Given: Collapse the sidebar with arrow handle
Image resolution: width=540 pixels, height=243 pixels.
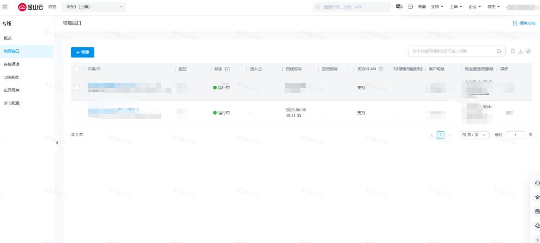Looking at the screenshot, I should [57, 143].
